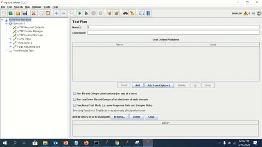
Task: Click the Shutdown test icon
Action: coord(100,13)
